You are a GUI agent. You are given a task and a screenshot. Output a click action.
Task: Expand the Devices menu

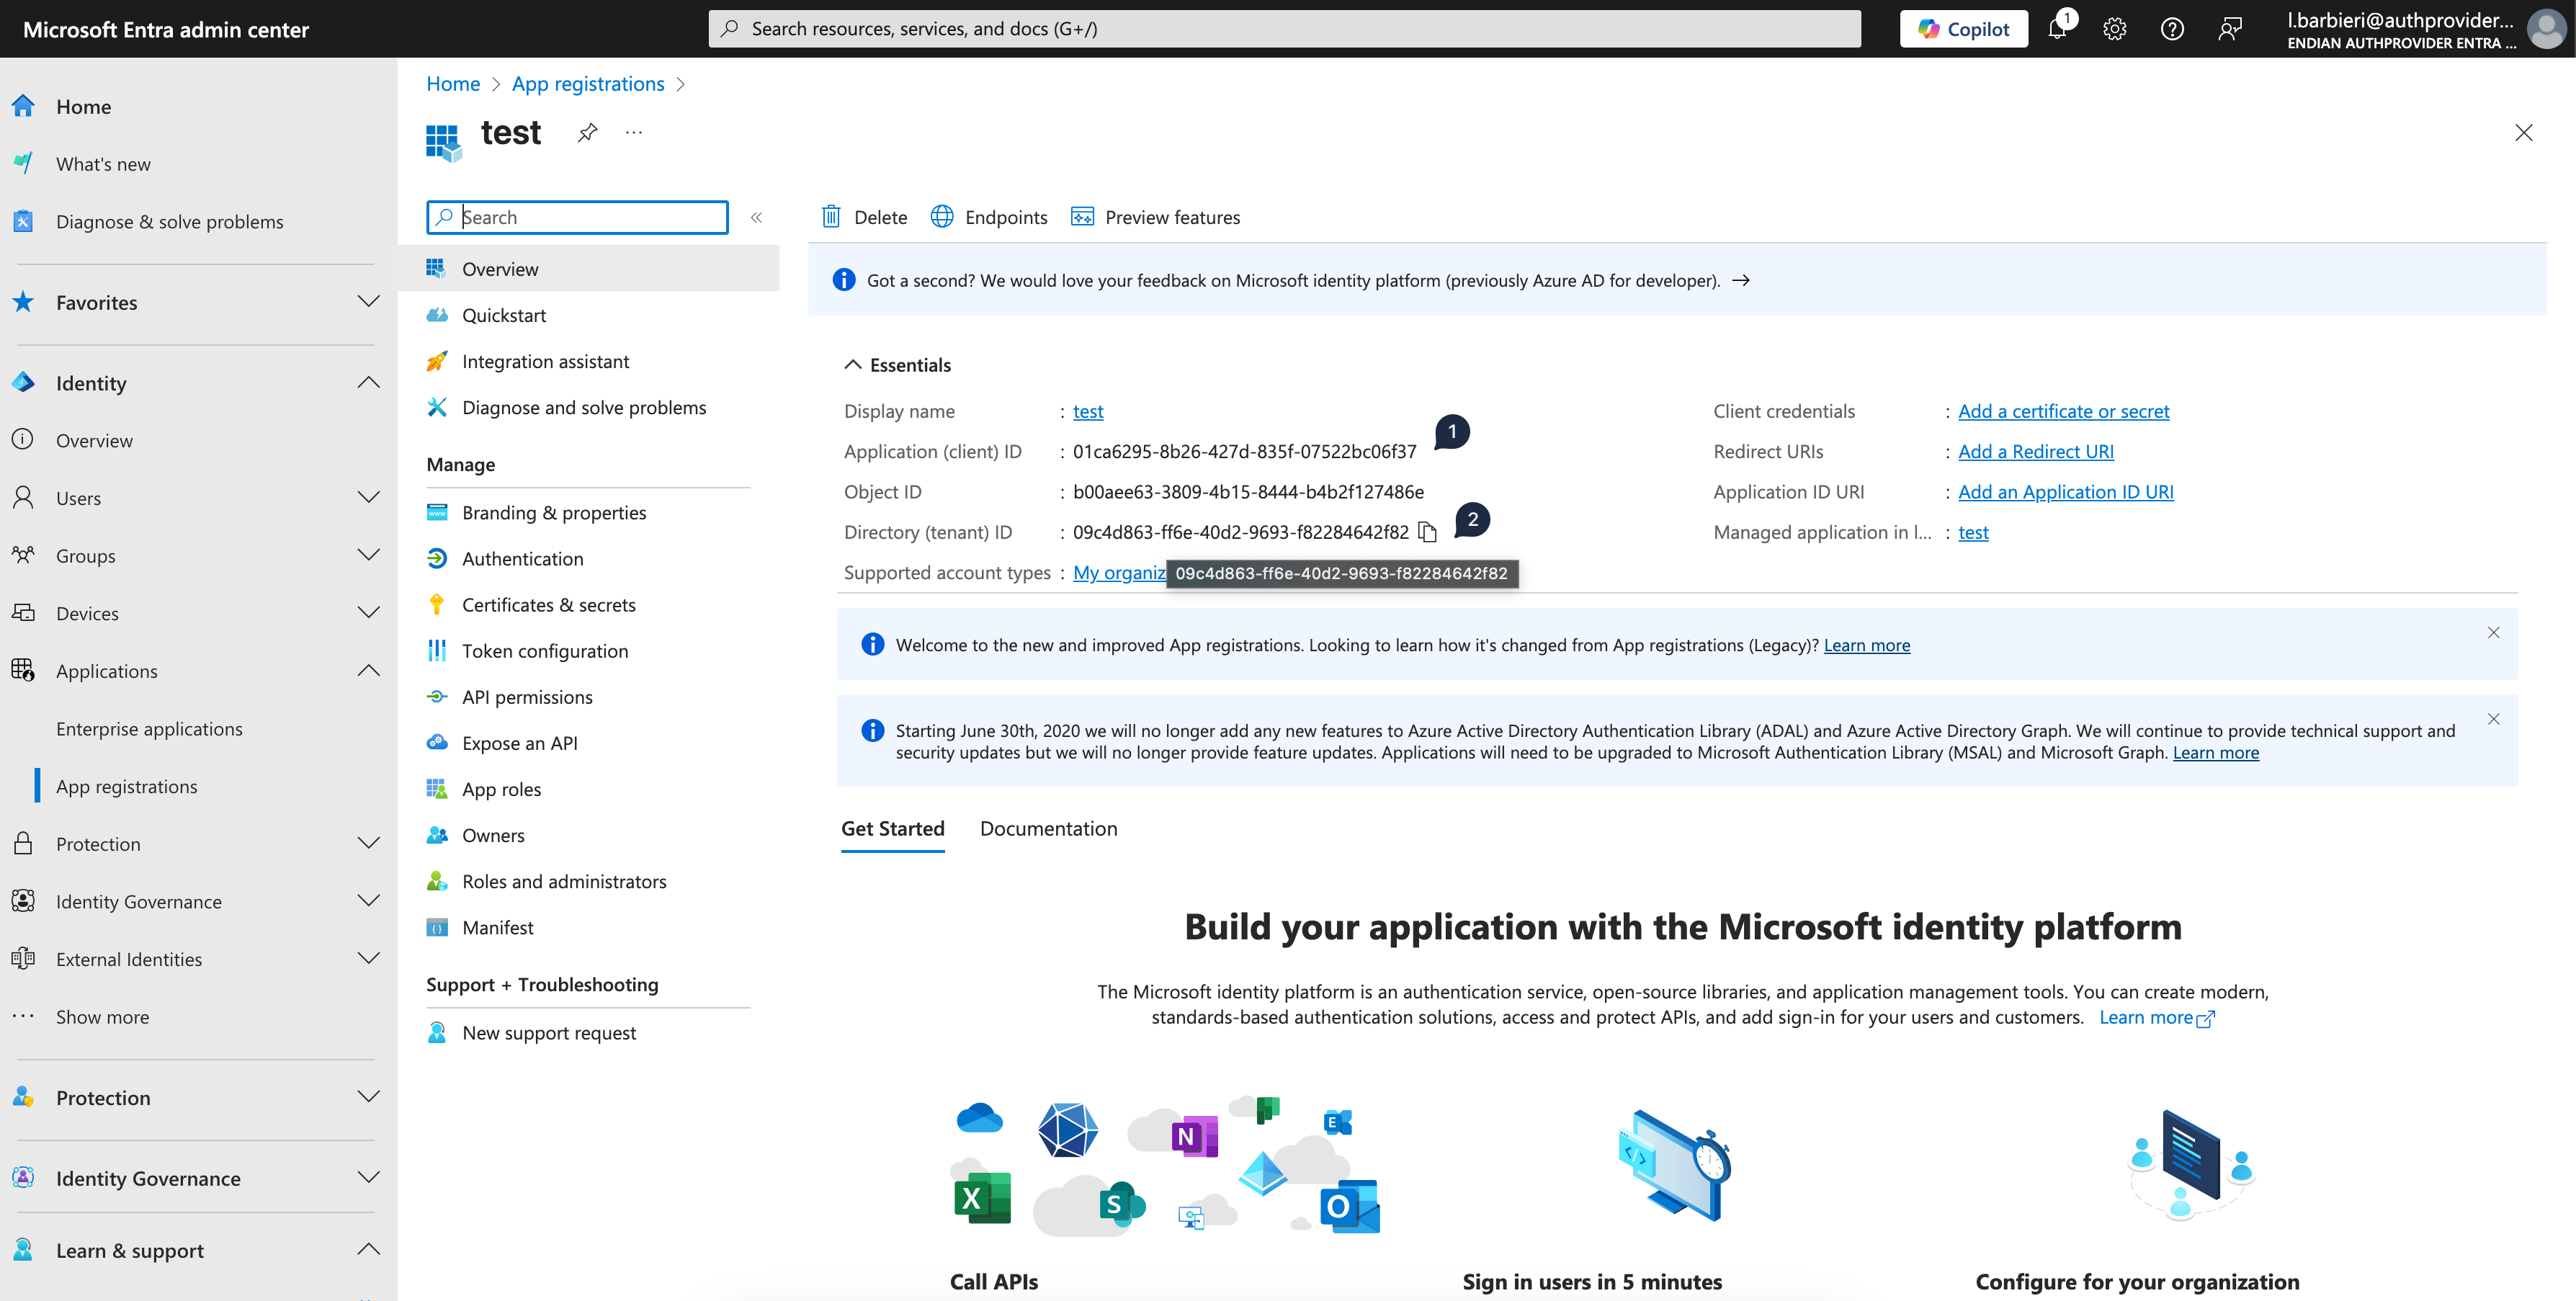click(369, 613)
